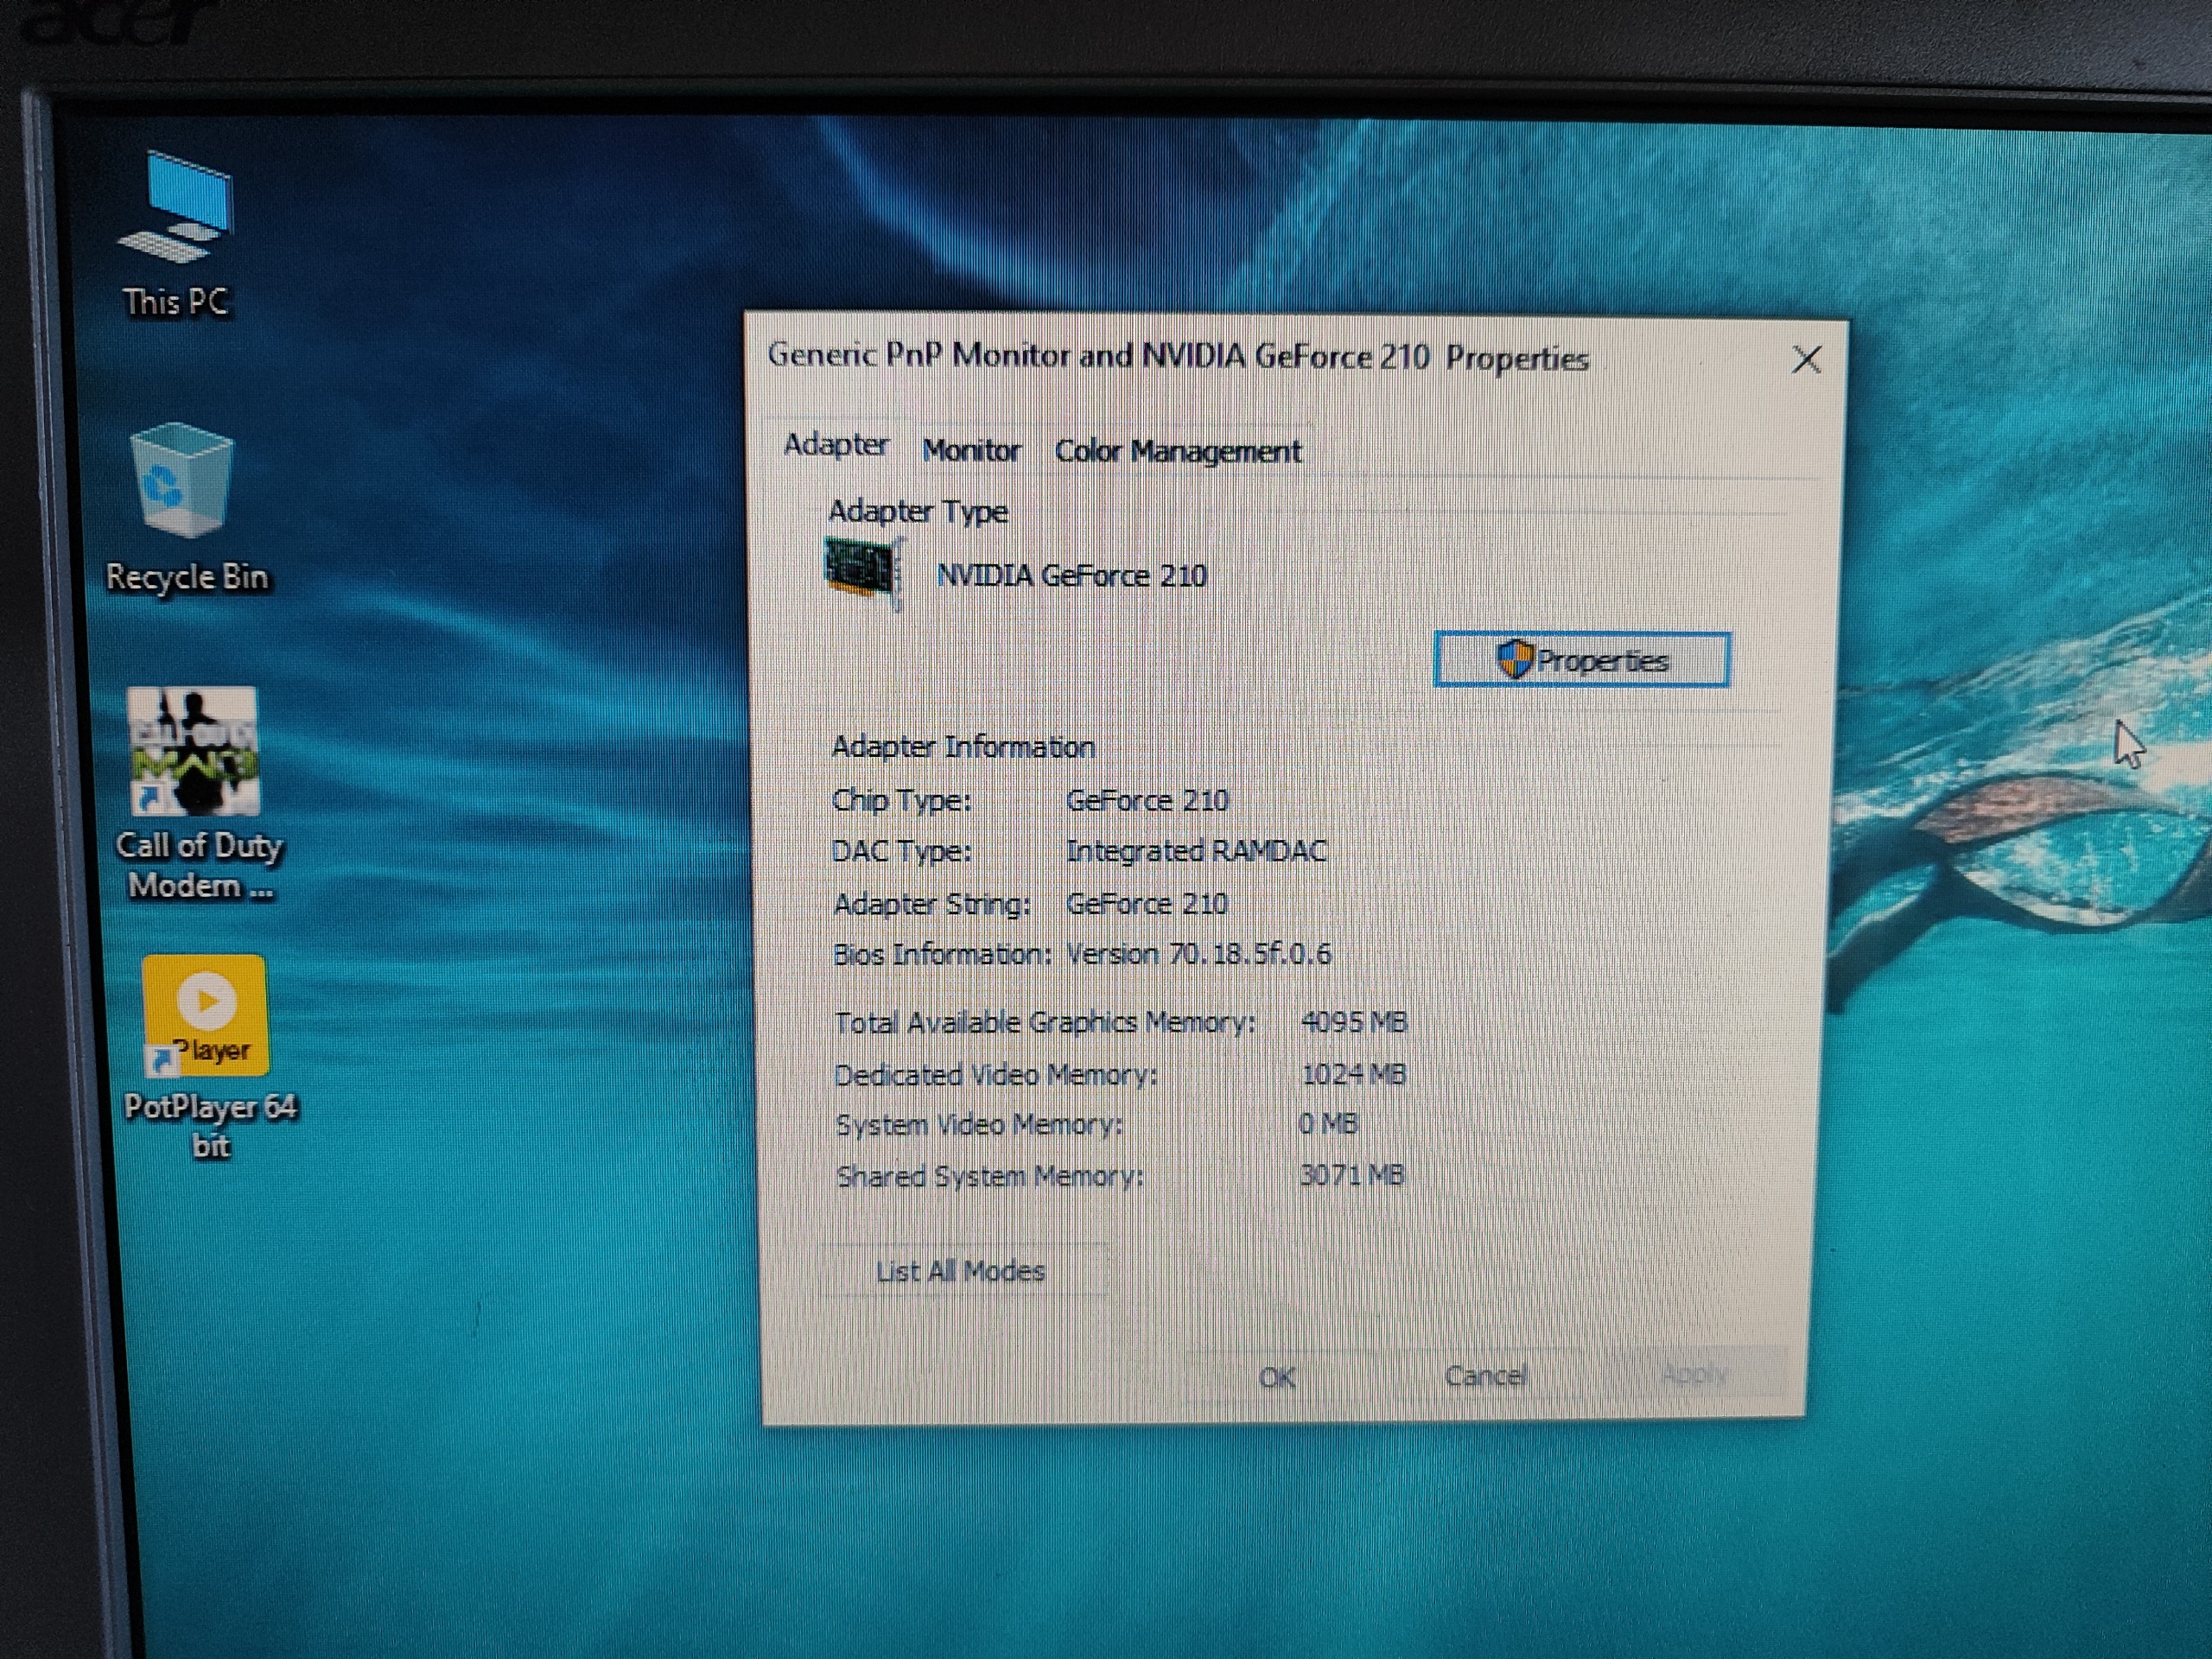Click the adapter Properties button
Screen dimensions: 2212x1659
[1581, 660]
